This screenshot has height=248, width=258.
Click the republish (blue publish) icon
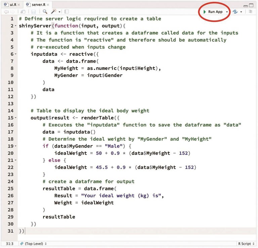pos(235,12)
